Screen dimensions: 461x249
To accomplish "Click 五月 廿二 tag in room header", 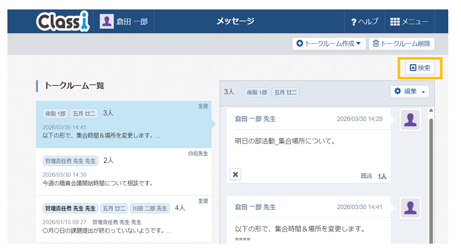I will pyautogui.click(x=286, y=92).
